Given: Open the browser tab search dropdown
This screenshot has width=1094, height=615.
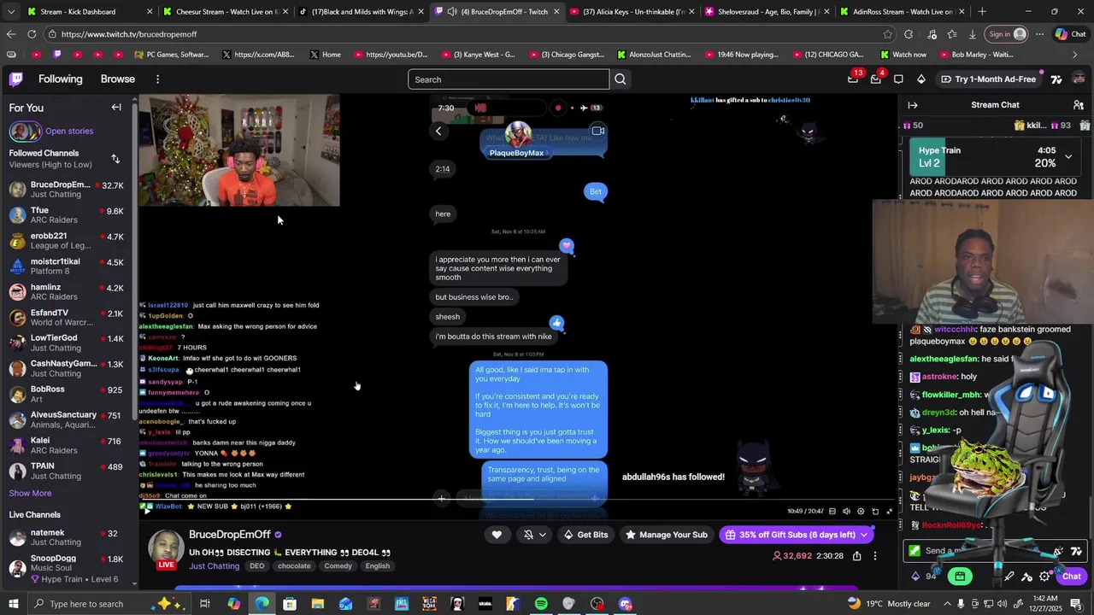Looking at the screenshot, I should pyautogui.click(x=12, y=12).
